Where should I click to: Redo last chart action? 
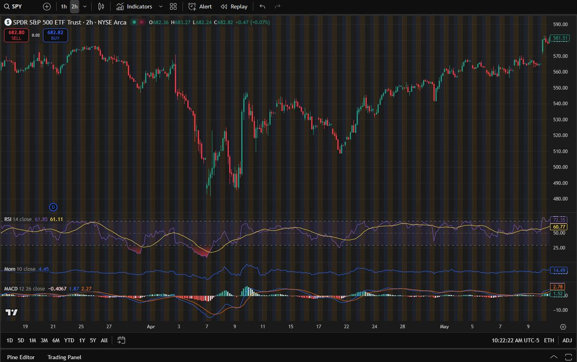click(278, 7)
